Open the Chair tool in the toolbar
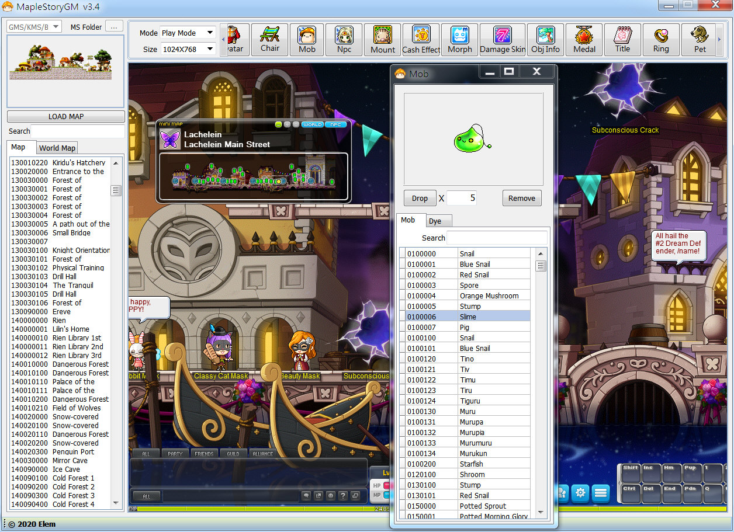The image size is (734, 532). (x=270, y=40)
